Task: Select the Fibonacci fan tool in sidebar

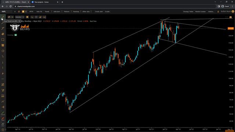Action: pyautogui.click(x=3, y=90)
